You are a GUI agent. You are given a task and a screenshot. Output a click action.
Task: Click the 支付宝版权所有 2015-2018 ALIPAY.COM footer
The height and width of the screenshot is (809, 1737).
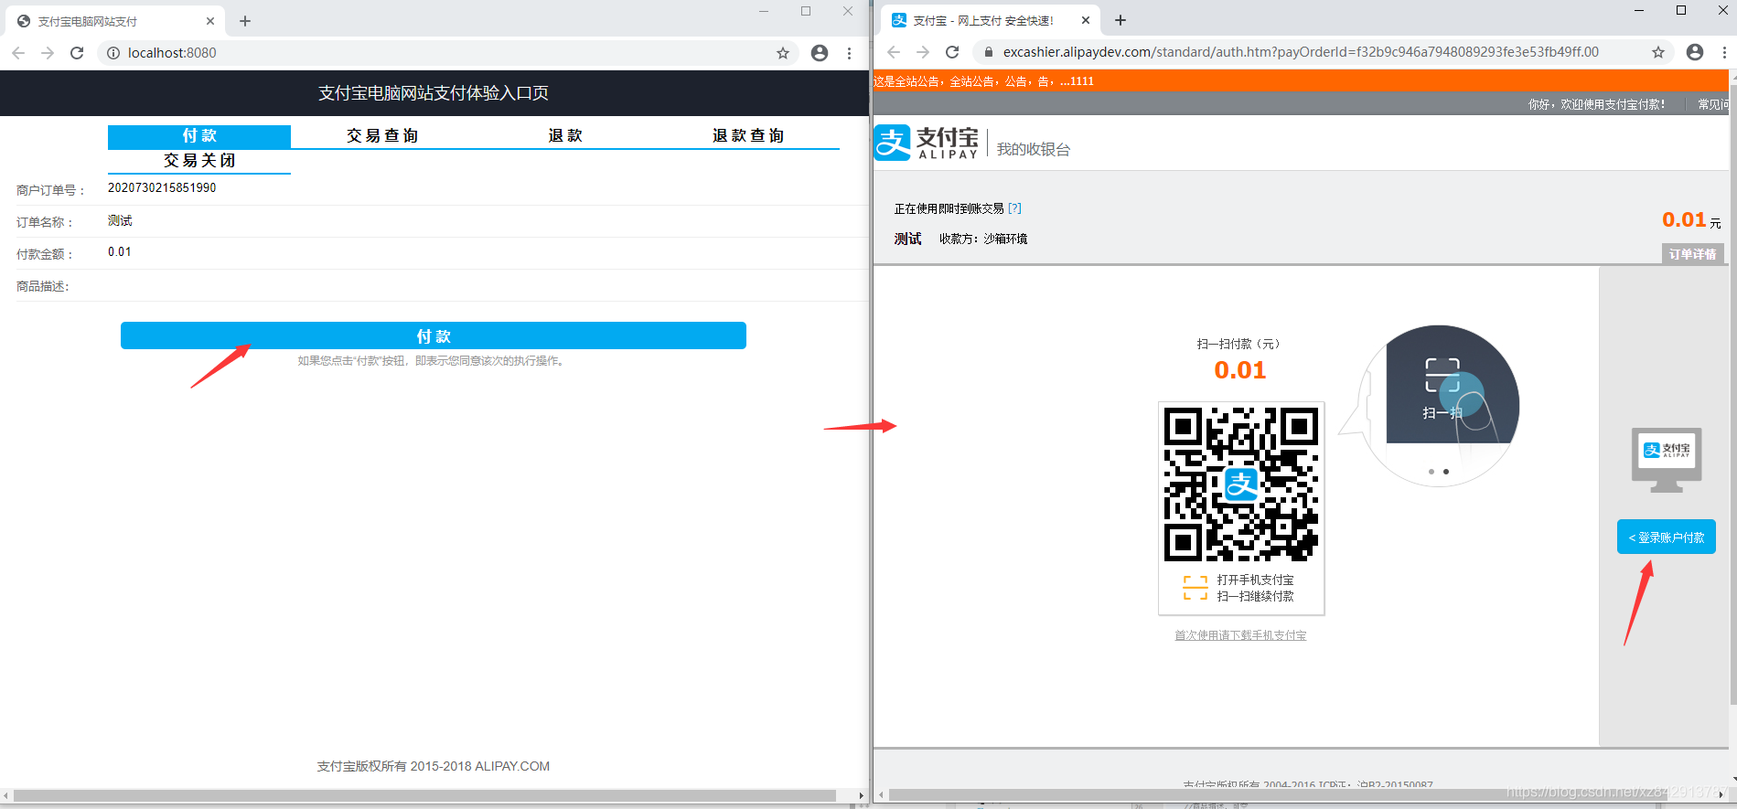point(434,766)
